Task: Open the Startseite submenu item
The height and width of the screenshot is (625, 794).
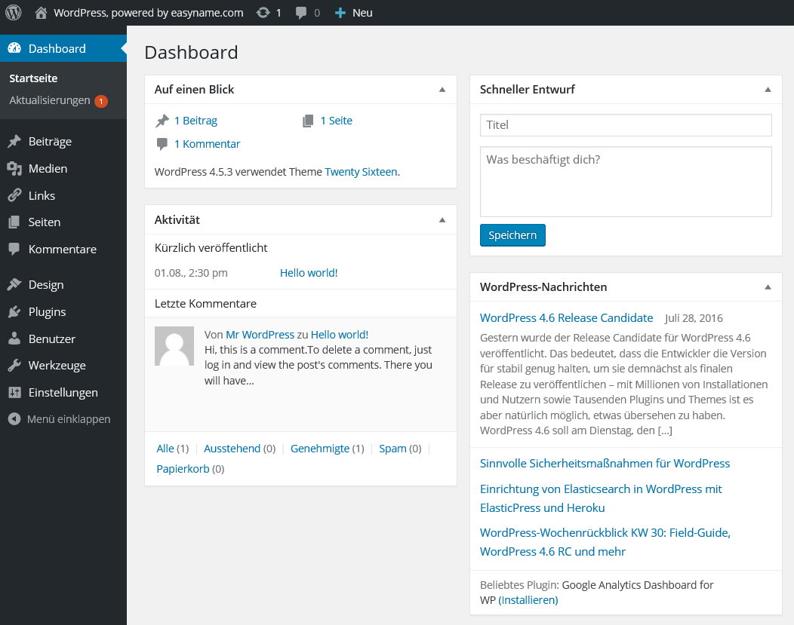Action: 33,78
